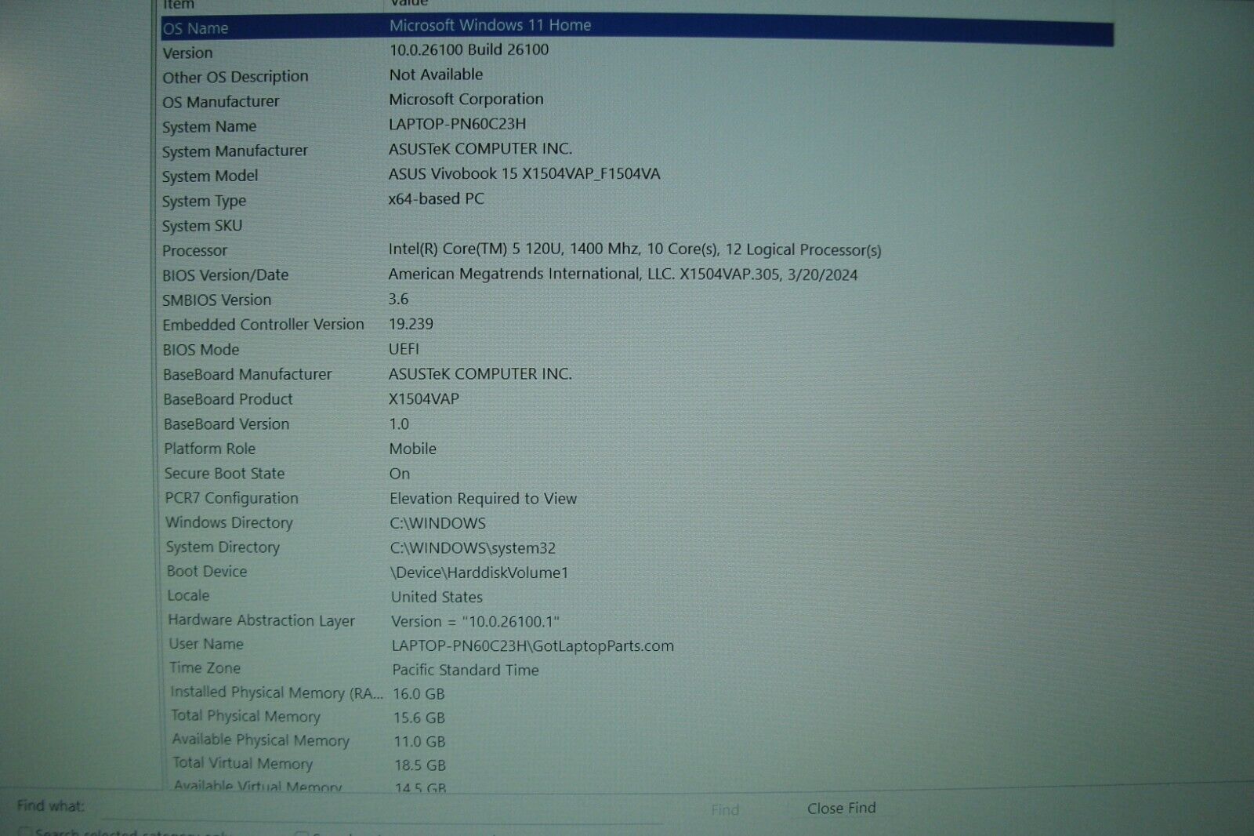Image resolution: width=1254 pixels, height=836 pixels.
Task: Select the 'OS Manufacturer' row
Action: pyautogui.click(x=220, y=102)
